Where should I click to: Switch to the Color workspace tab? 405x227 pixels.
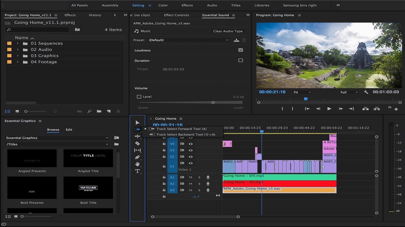pos(163,5)
